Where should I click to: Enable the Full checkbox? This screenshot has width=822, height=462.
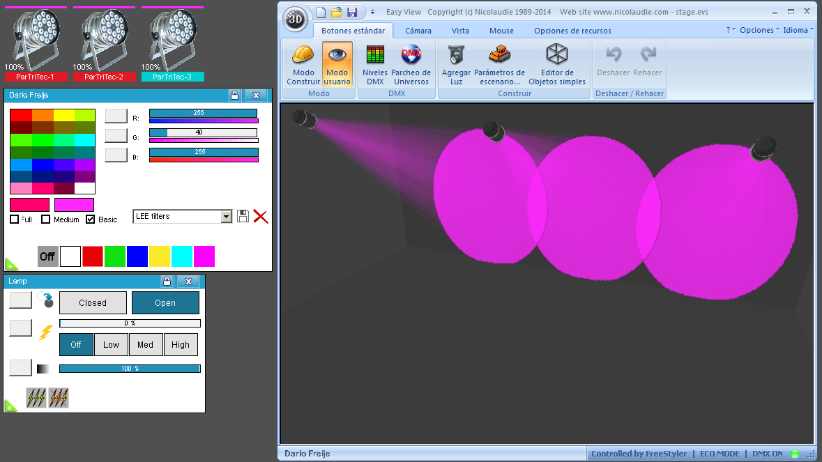pos(15,220)
